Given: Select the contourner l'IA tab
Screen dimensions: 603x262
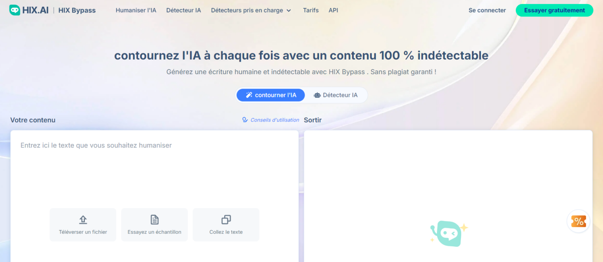Looking at the screenshot, I should [x=270, y=95].
